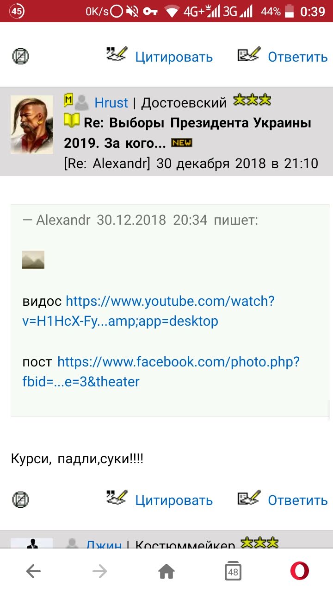Open the broken image placeholder in quote
333x593 pixels.
[33, 260]
